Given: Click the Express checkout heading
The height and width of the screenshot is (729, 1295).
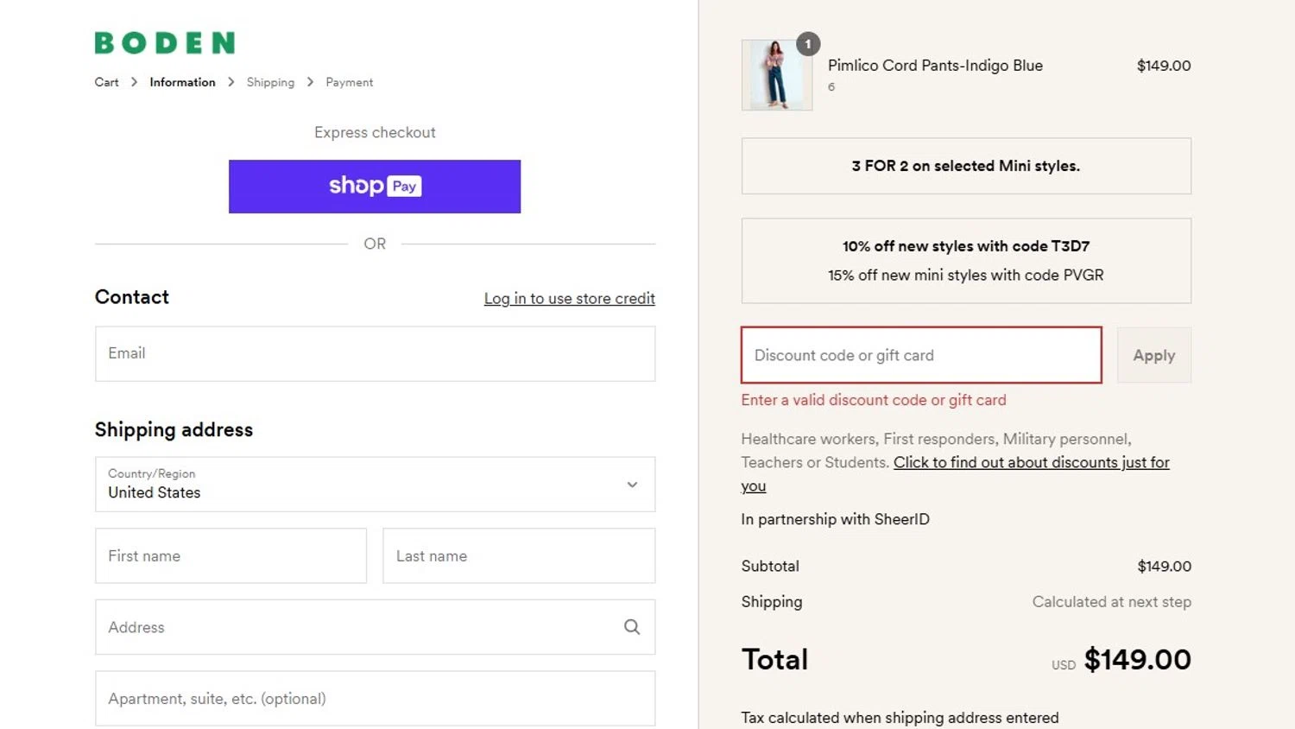Looking at the screenshot, I should 375,132.
